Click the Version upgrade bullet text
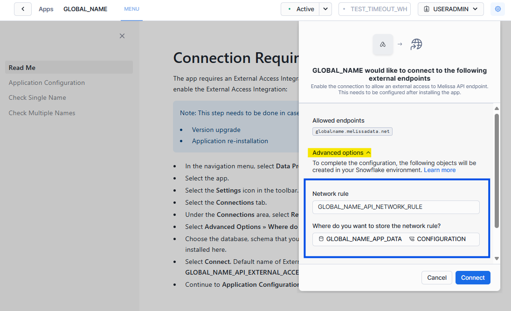 click(x=216, y=130)
